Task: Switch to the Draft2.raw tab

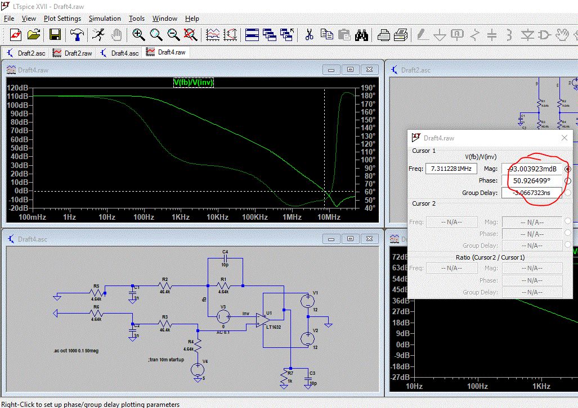Action: coord(73,53)
